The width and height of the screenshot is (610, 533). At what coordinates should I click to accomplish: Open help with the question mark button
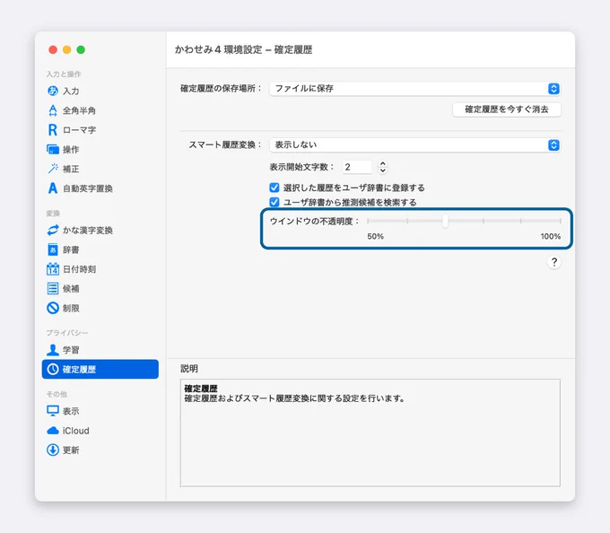pyautogui.click(x=554, y=262)
